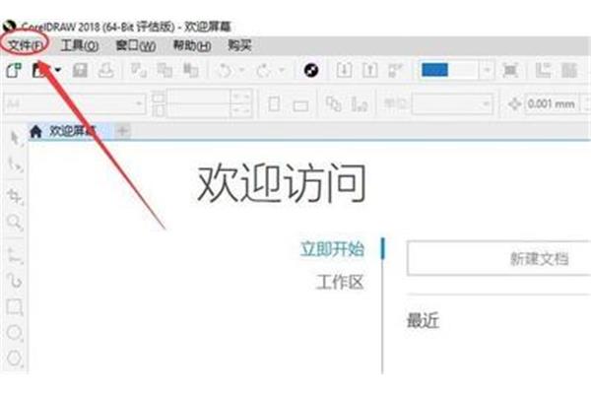Image resolution: width=591 pixels, height=394 pixels.
Task: Click the Paste icon in the toolbar
Action: (190, 70)
